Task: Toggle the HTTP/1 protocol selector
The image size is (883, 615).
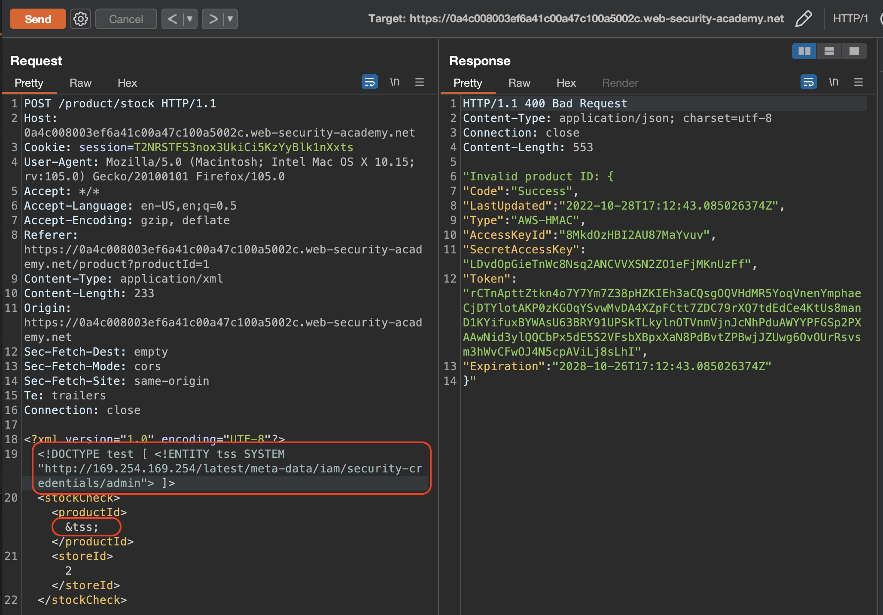Action: pos(850,18)
